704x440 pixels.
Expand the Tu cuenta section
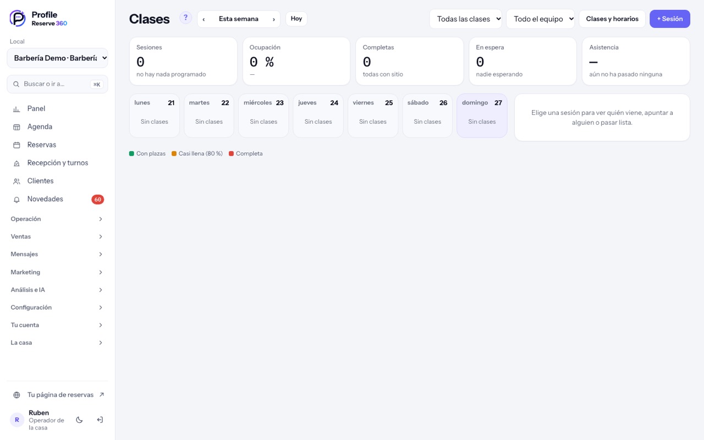(57, 325)
